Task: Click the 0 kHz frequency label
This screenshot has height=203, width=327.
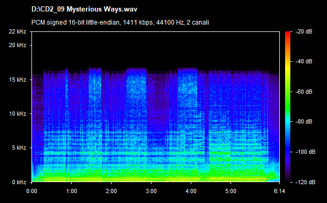Action: coord(19,182)
